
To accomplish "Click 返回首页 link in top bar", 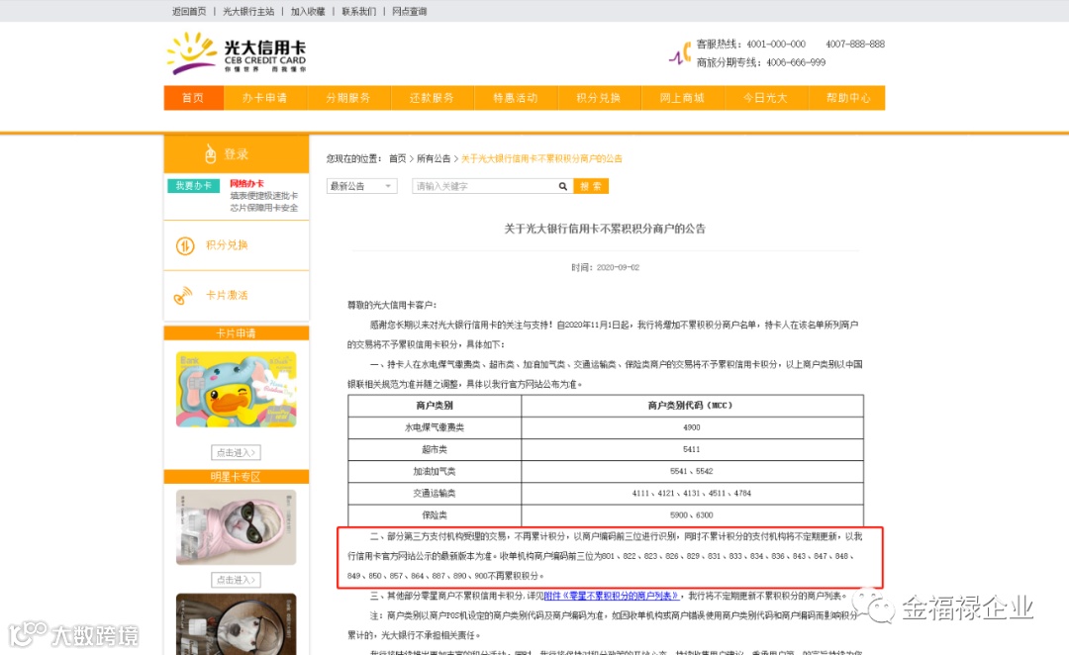I will click(x=189, y=12).
